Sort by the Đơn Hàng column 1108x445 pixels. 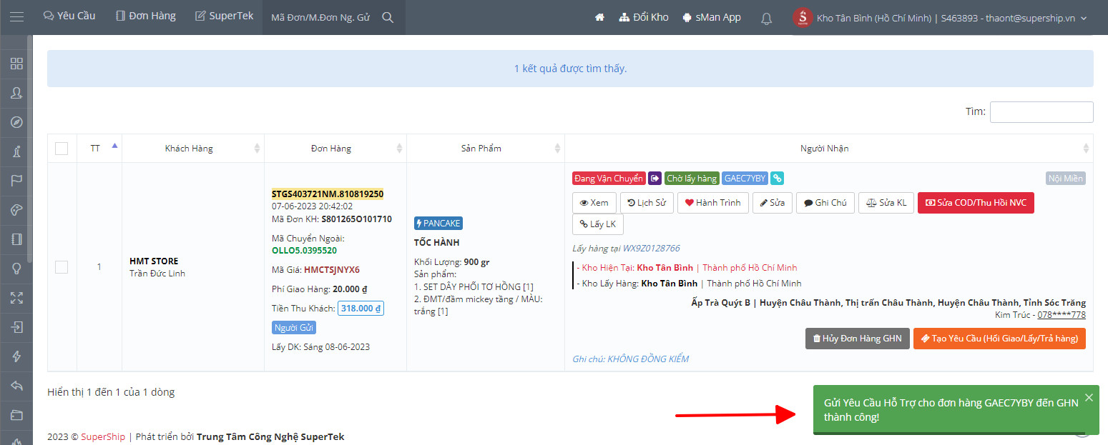(335, 148)
